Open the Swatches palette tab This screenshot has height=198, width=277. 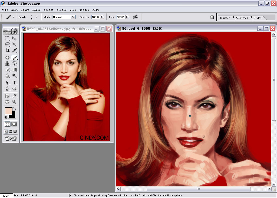[242, 18]
